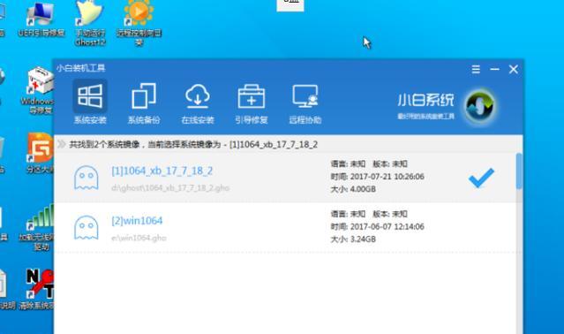Click ghost icon of win1064 entry

pos(86,227)
